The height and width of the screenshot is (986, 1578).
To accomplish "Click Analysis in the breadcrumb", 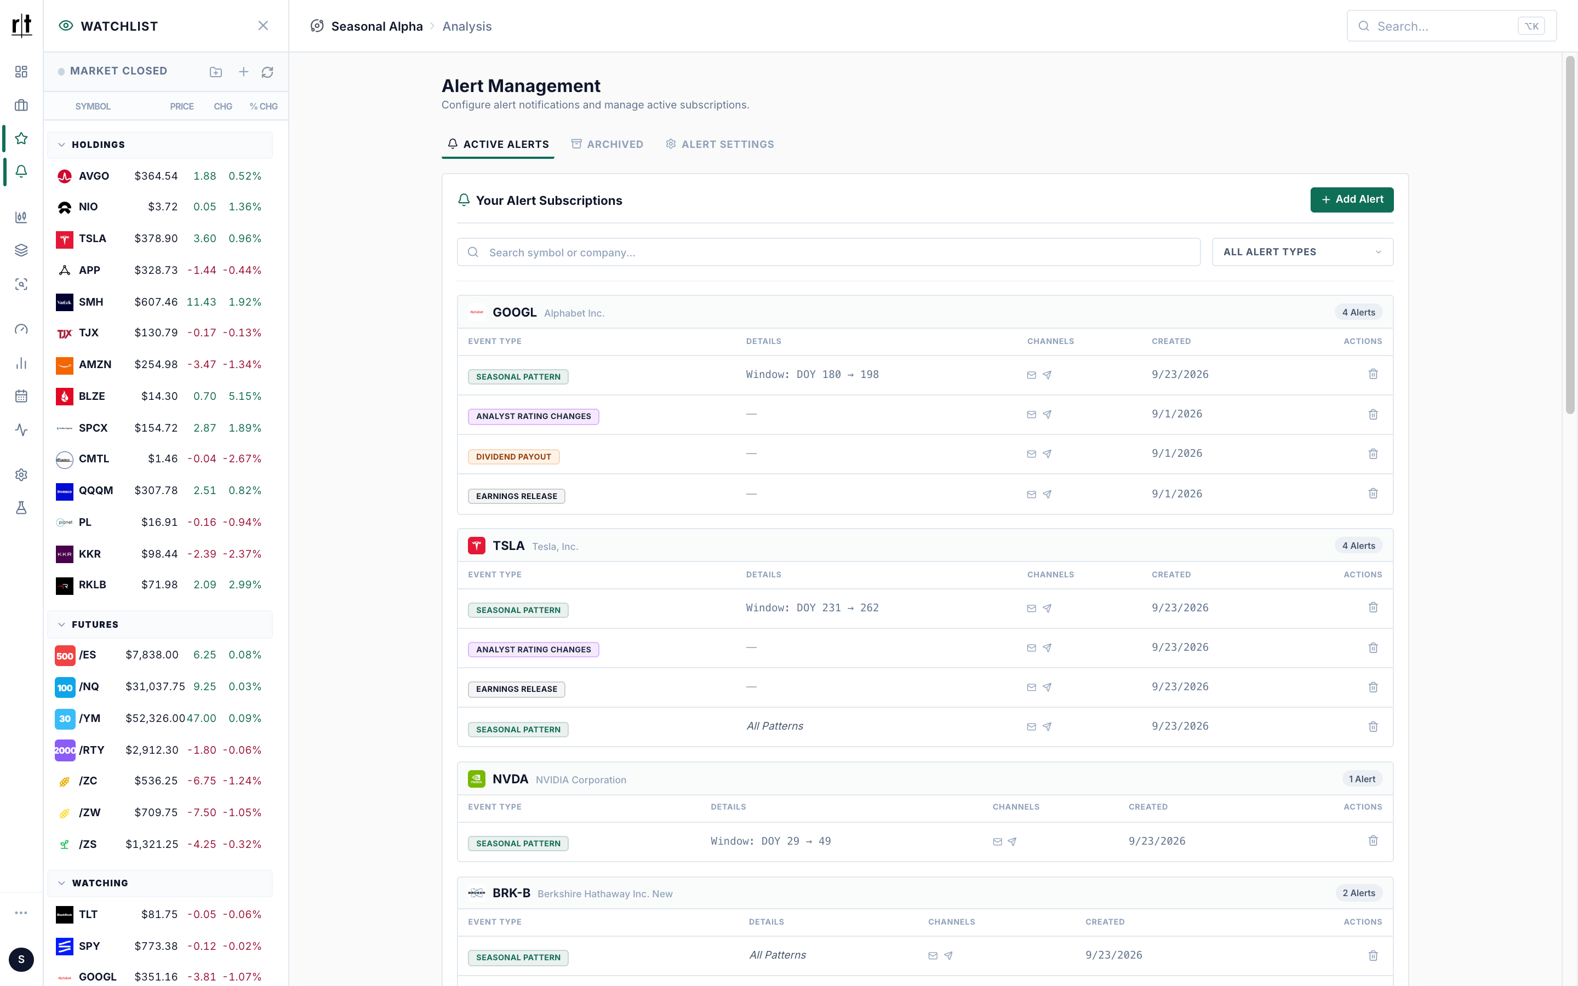I will [x=467, y=26].
